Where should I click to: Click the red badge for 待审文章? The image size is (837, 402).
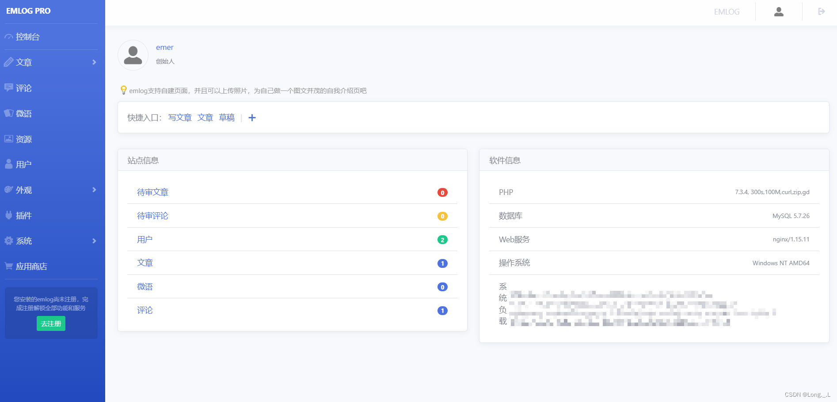pos(442,192)
